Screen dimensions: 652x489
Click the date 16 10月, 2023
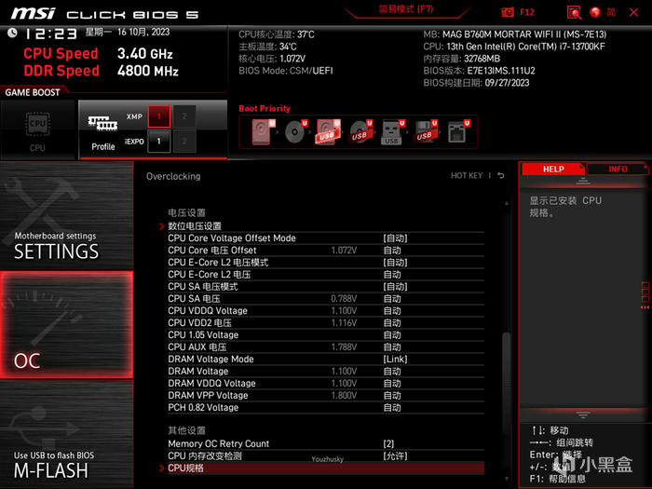(143, 32)
